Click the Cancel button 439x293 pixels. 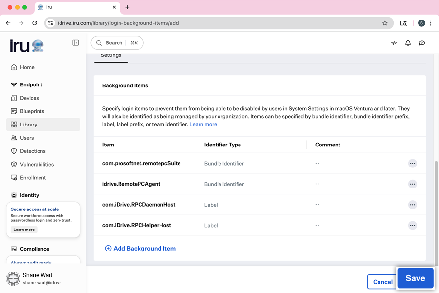(x=382, y=282)
